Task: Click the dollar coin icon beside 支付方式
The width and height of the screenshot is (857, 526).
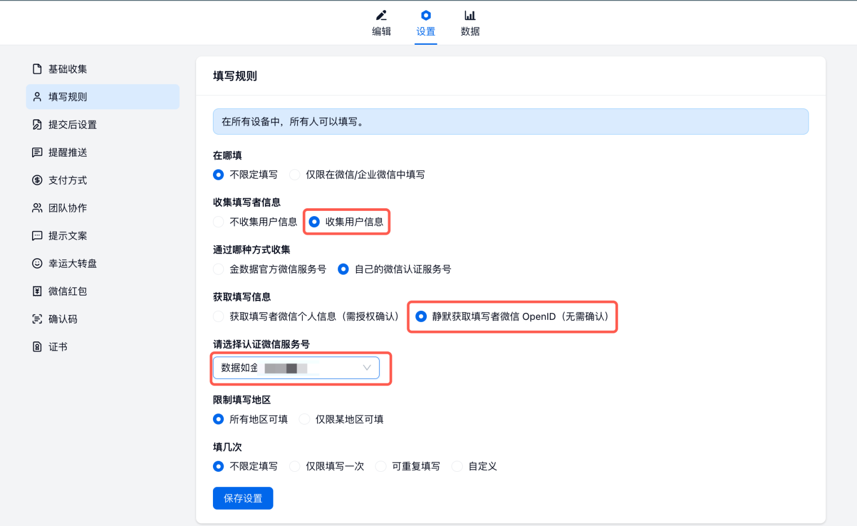Action: [37, 180]
